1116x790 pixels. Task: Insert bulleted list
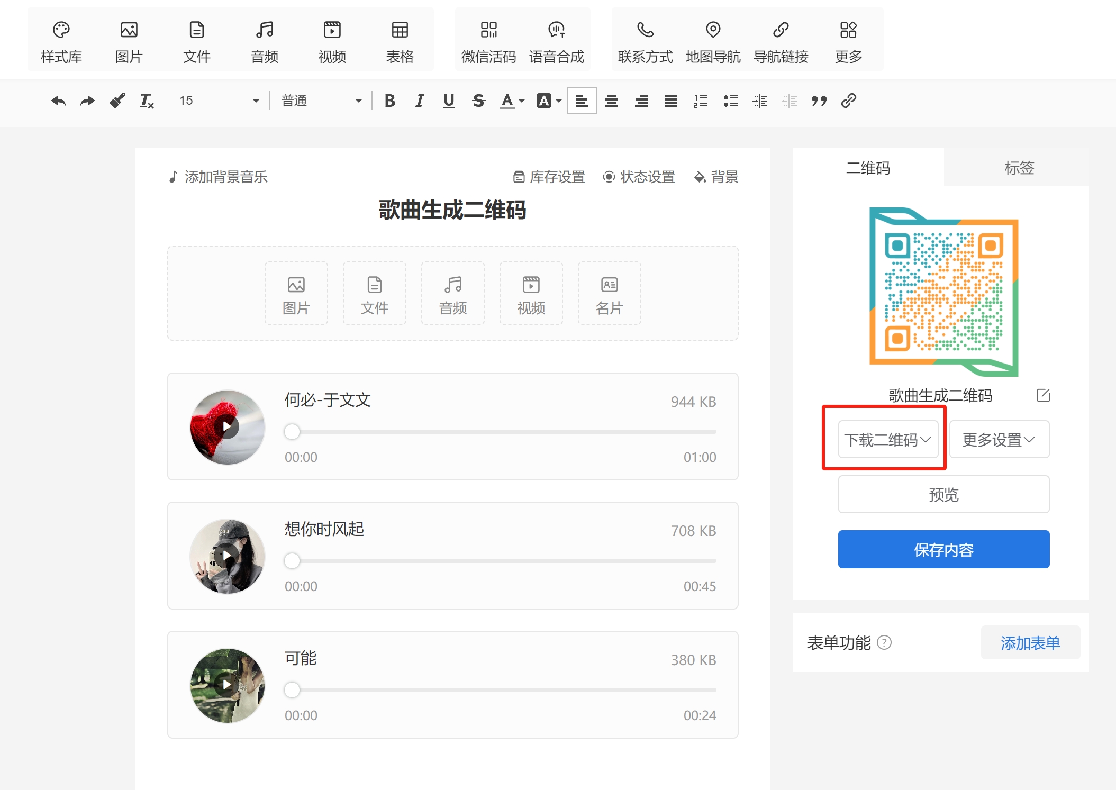(x=730, y=101)
